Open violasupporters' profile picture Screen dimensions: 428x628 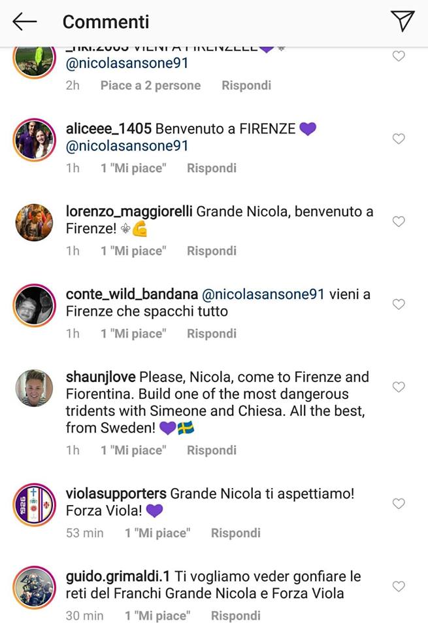(x=33, y=504)
